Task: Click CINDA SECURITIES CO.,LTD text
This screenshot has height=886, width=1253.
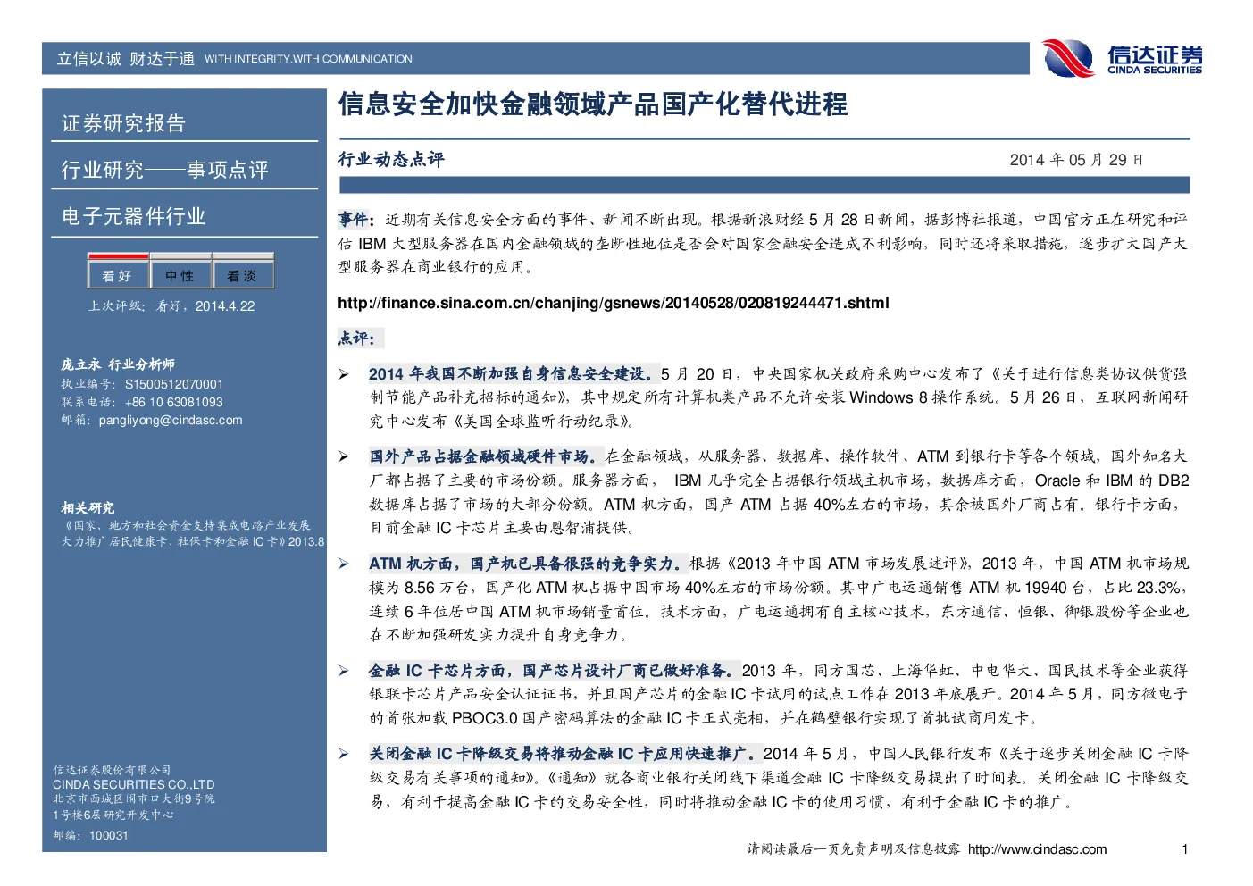Action: (134, 784)
